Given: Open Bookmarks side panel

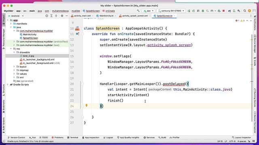Looking at the screenshot, I should [x=4, y=106].
